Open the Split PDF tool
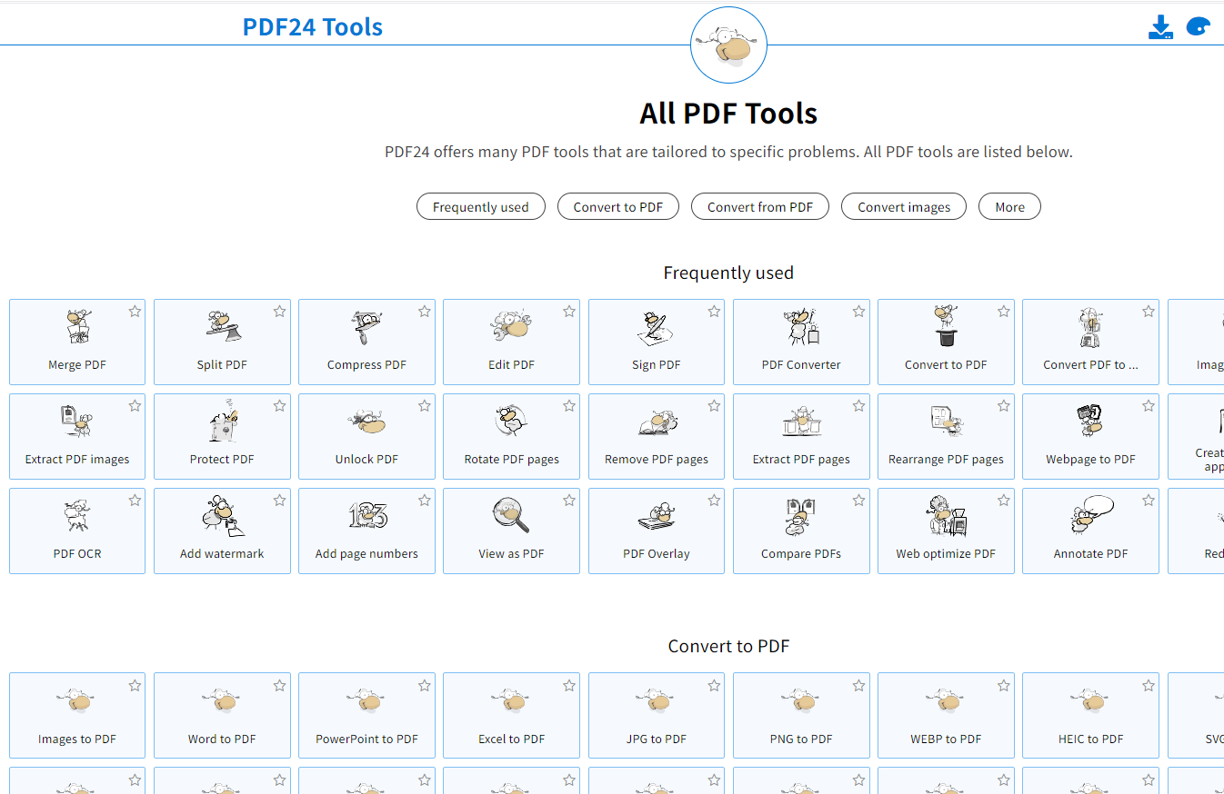Screen dimensions: 1224x794 pyautogui.click(x=222, y=342)
